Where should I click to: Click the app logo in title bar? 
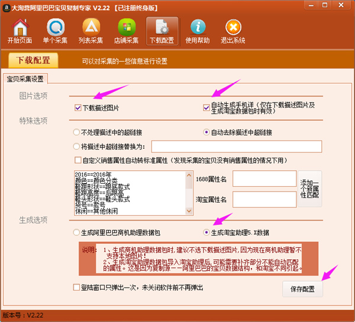pos(6,8)
